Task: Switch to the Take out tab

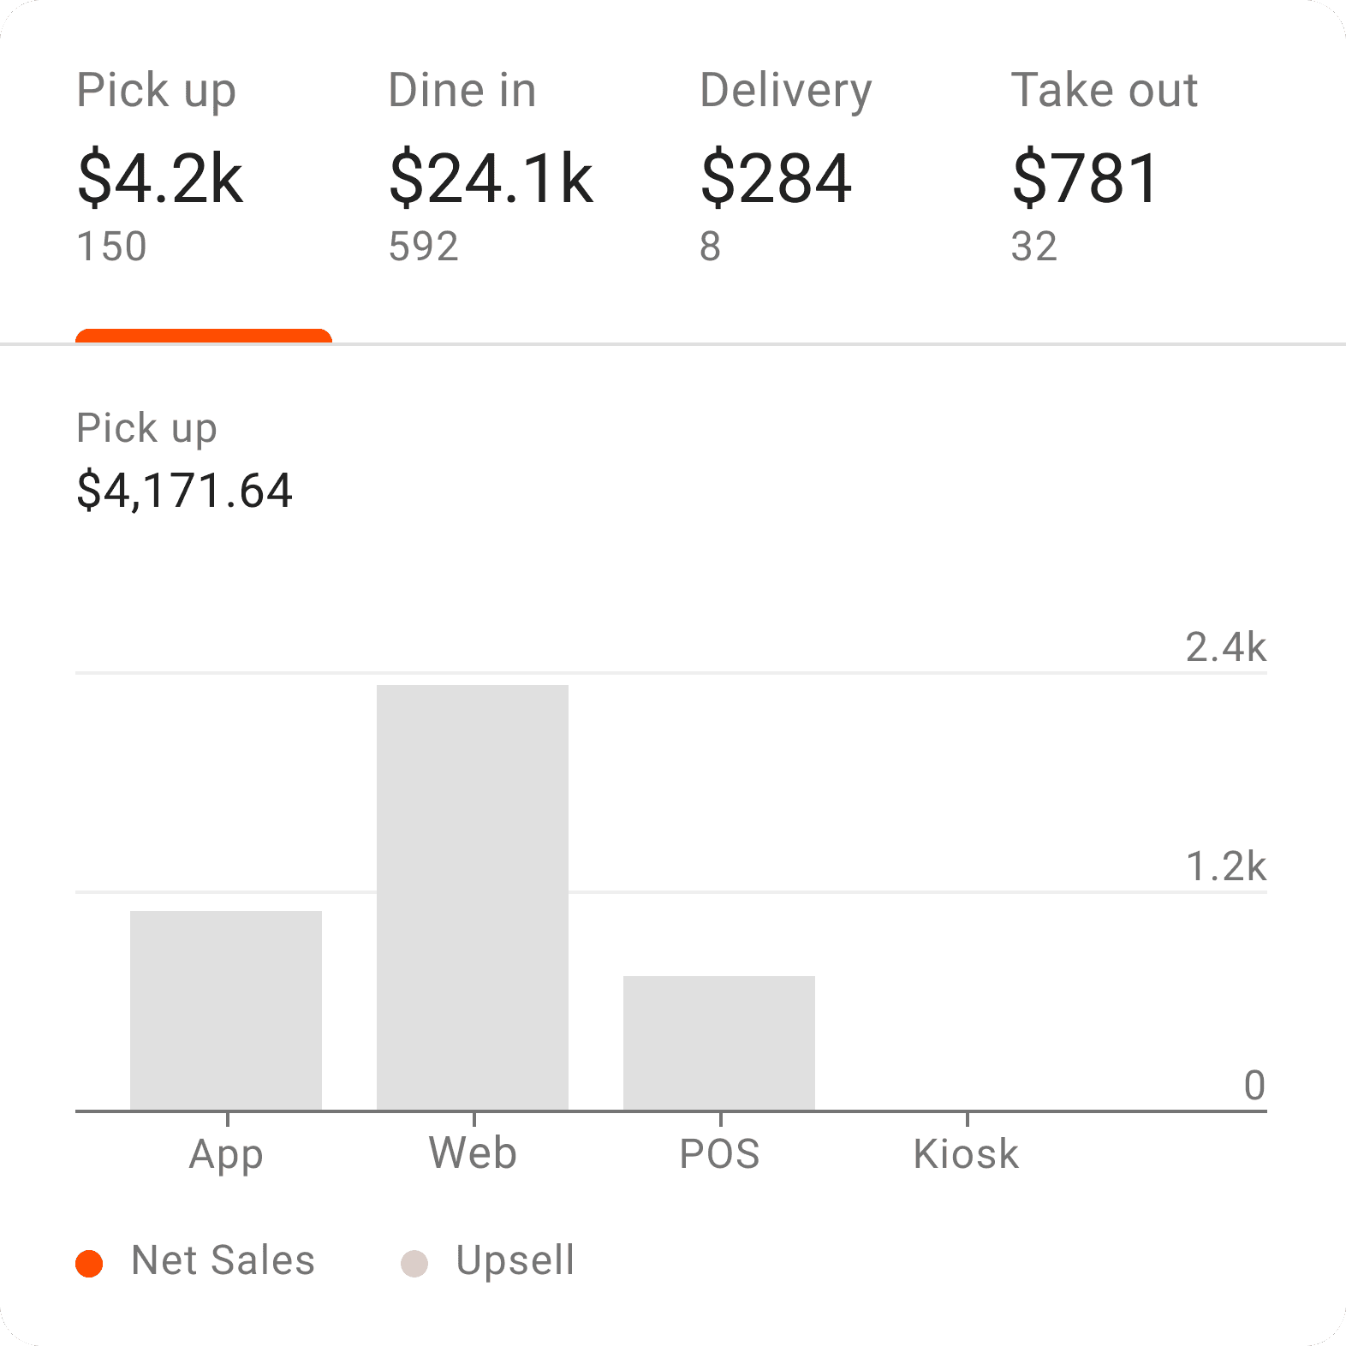Action: (1103, 167)
